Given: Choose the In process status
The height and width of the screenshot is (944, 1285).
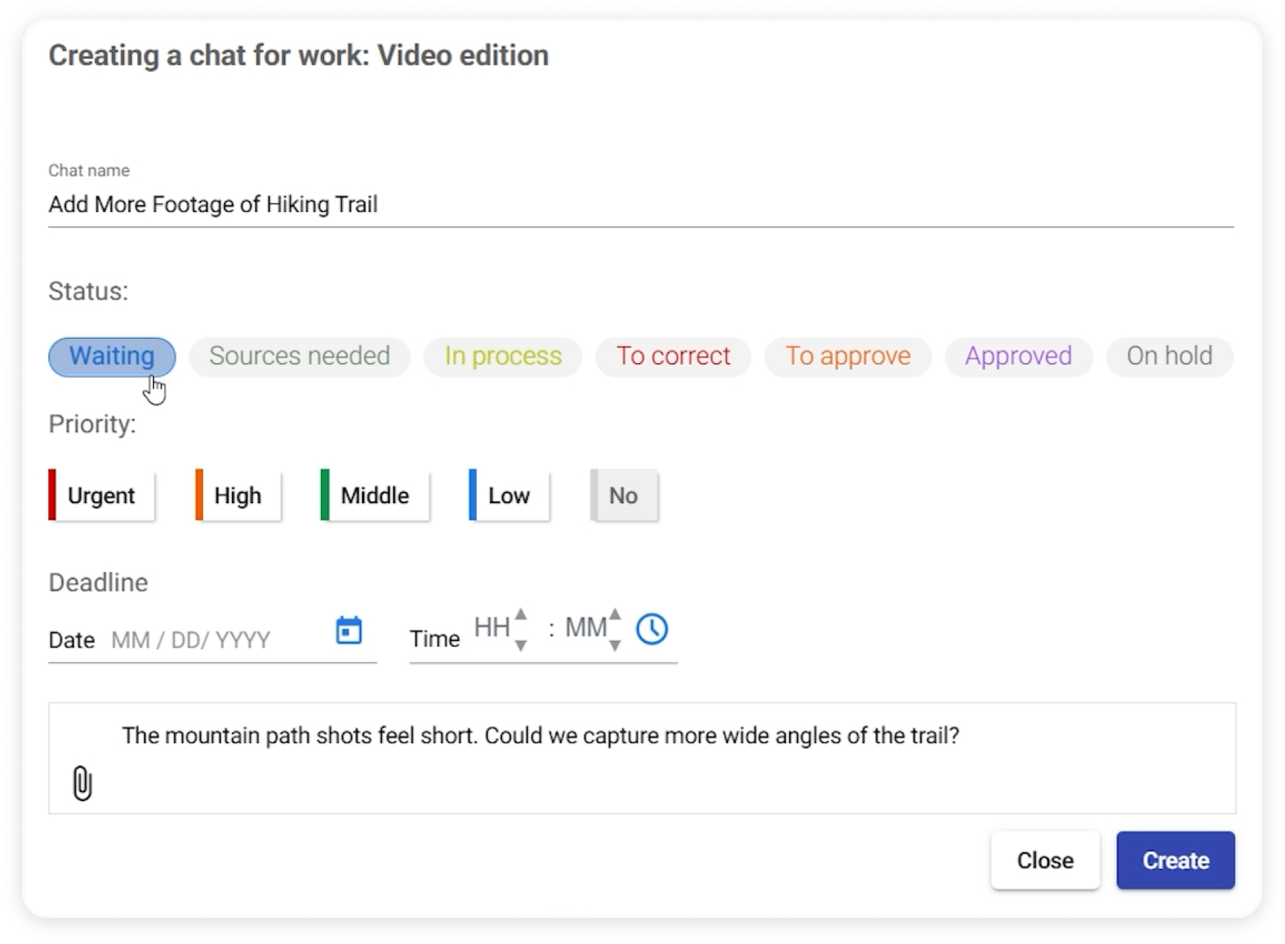Looking at the screenshot, I should [x=503, y=356].
